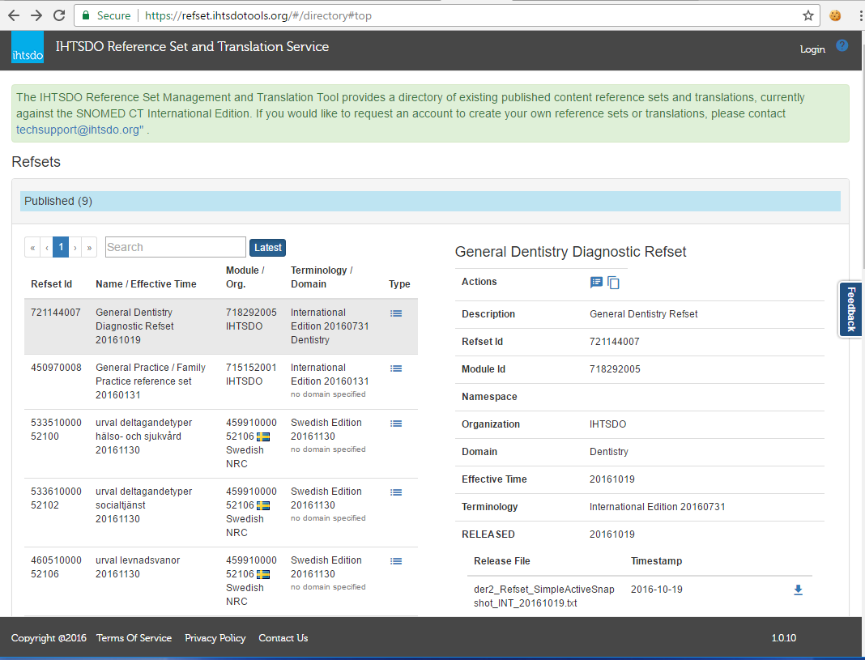Email techsupport@ihtsdo.org link
865x660 pixels.
(x=79, y=130)
